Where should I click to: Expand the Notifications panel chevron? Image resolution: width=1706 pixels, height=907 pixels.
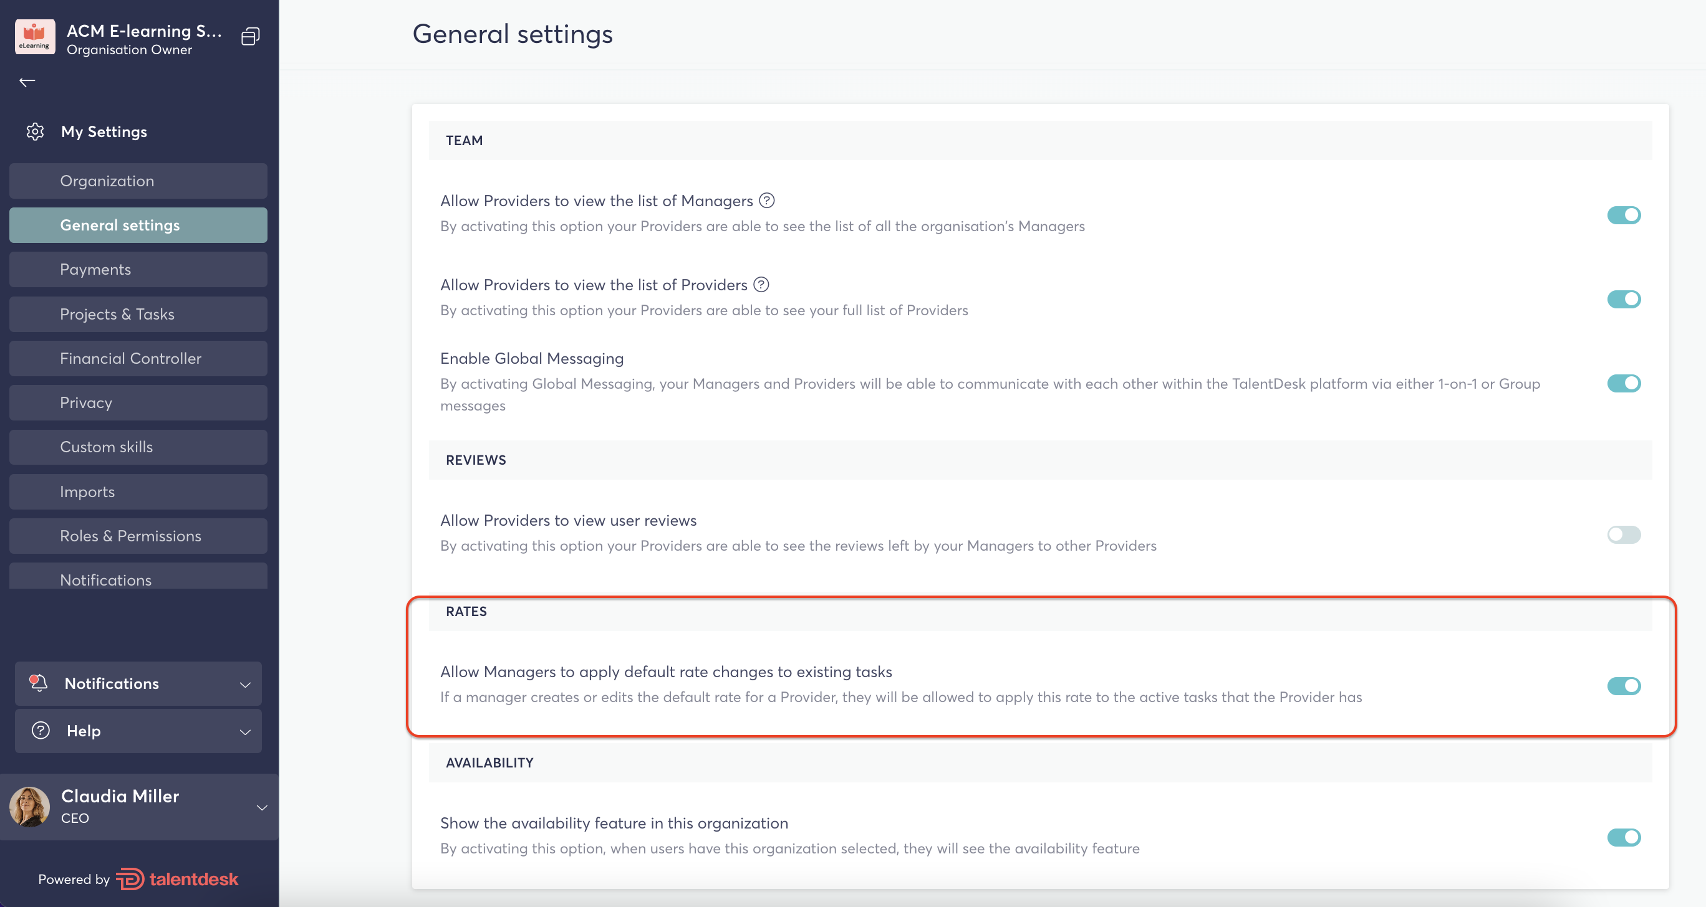(x=245, y=684)
